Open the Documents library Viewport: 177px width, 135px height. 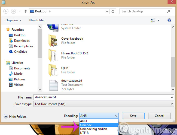22,68
